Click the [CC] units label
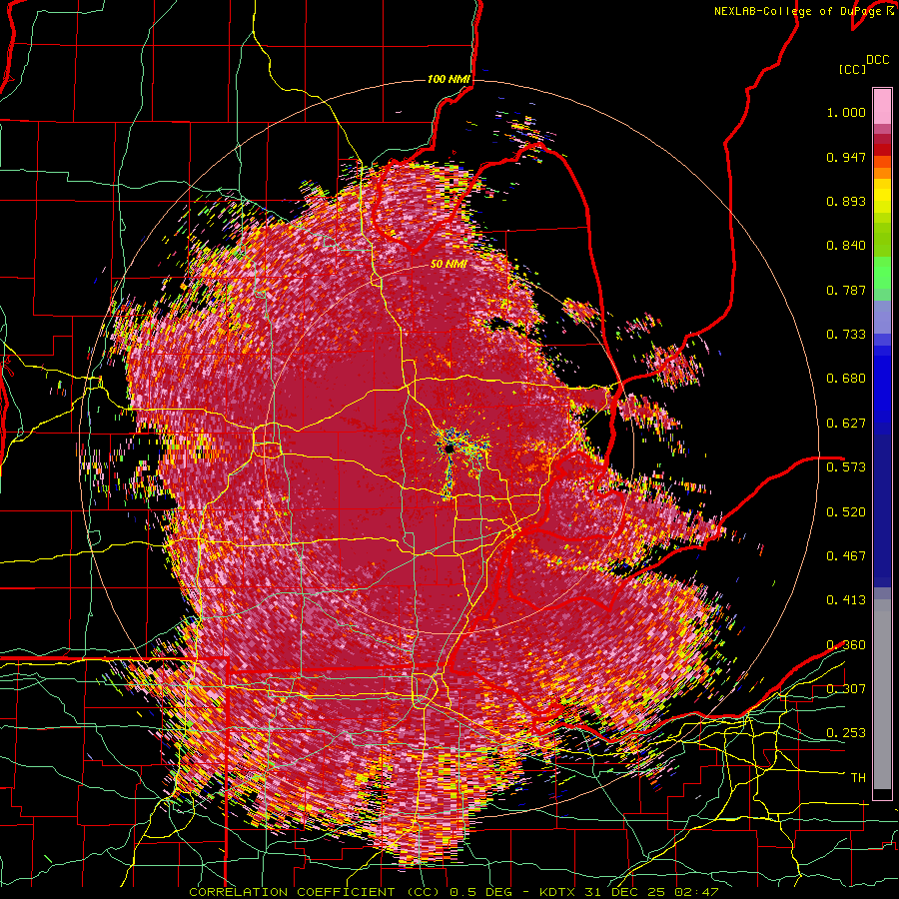The height and width of the screenshot is (899, 899). coord(853,69)
